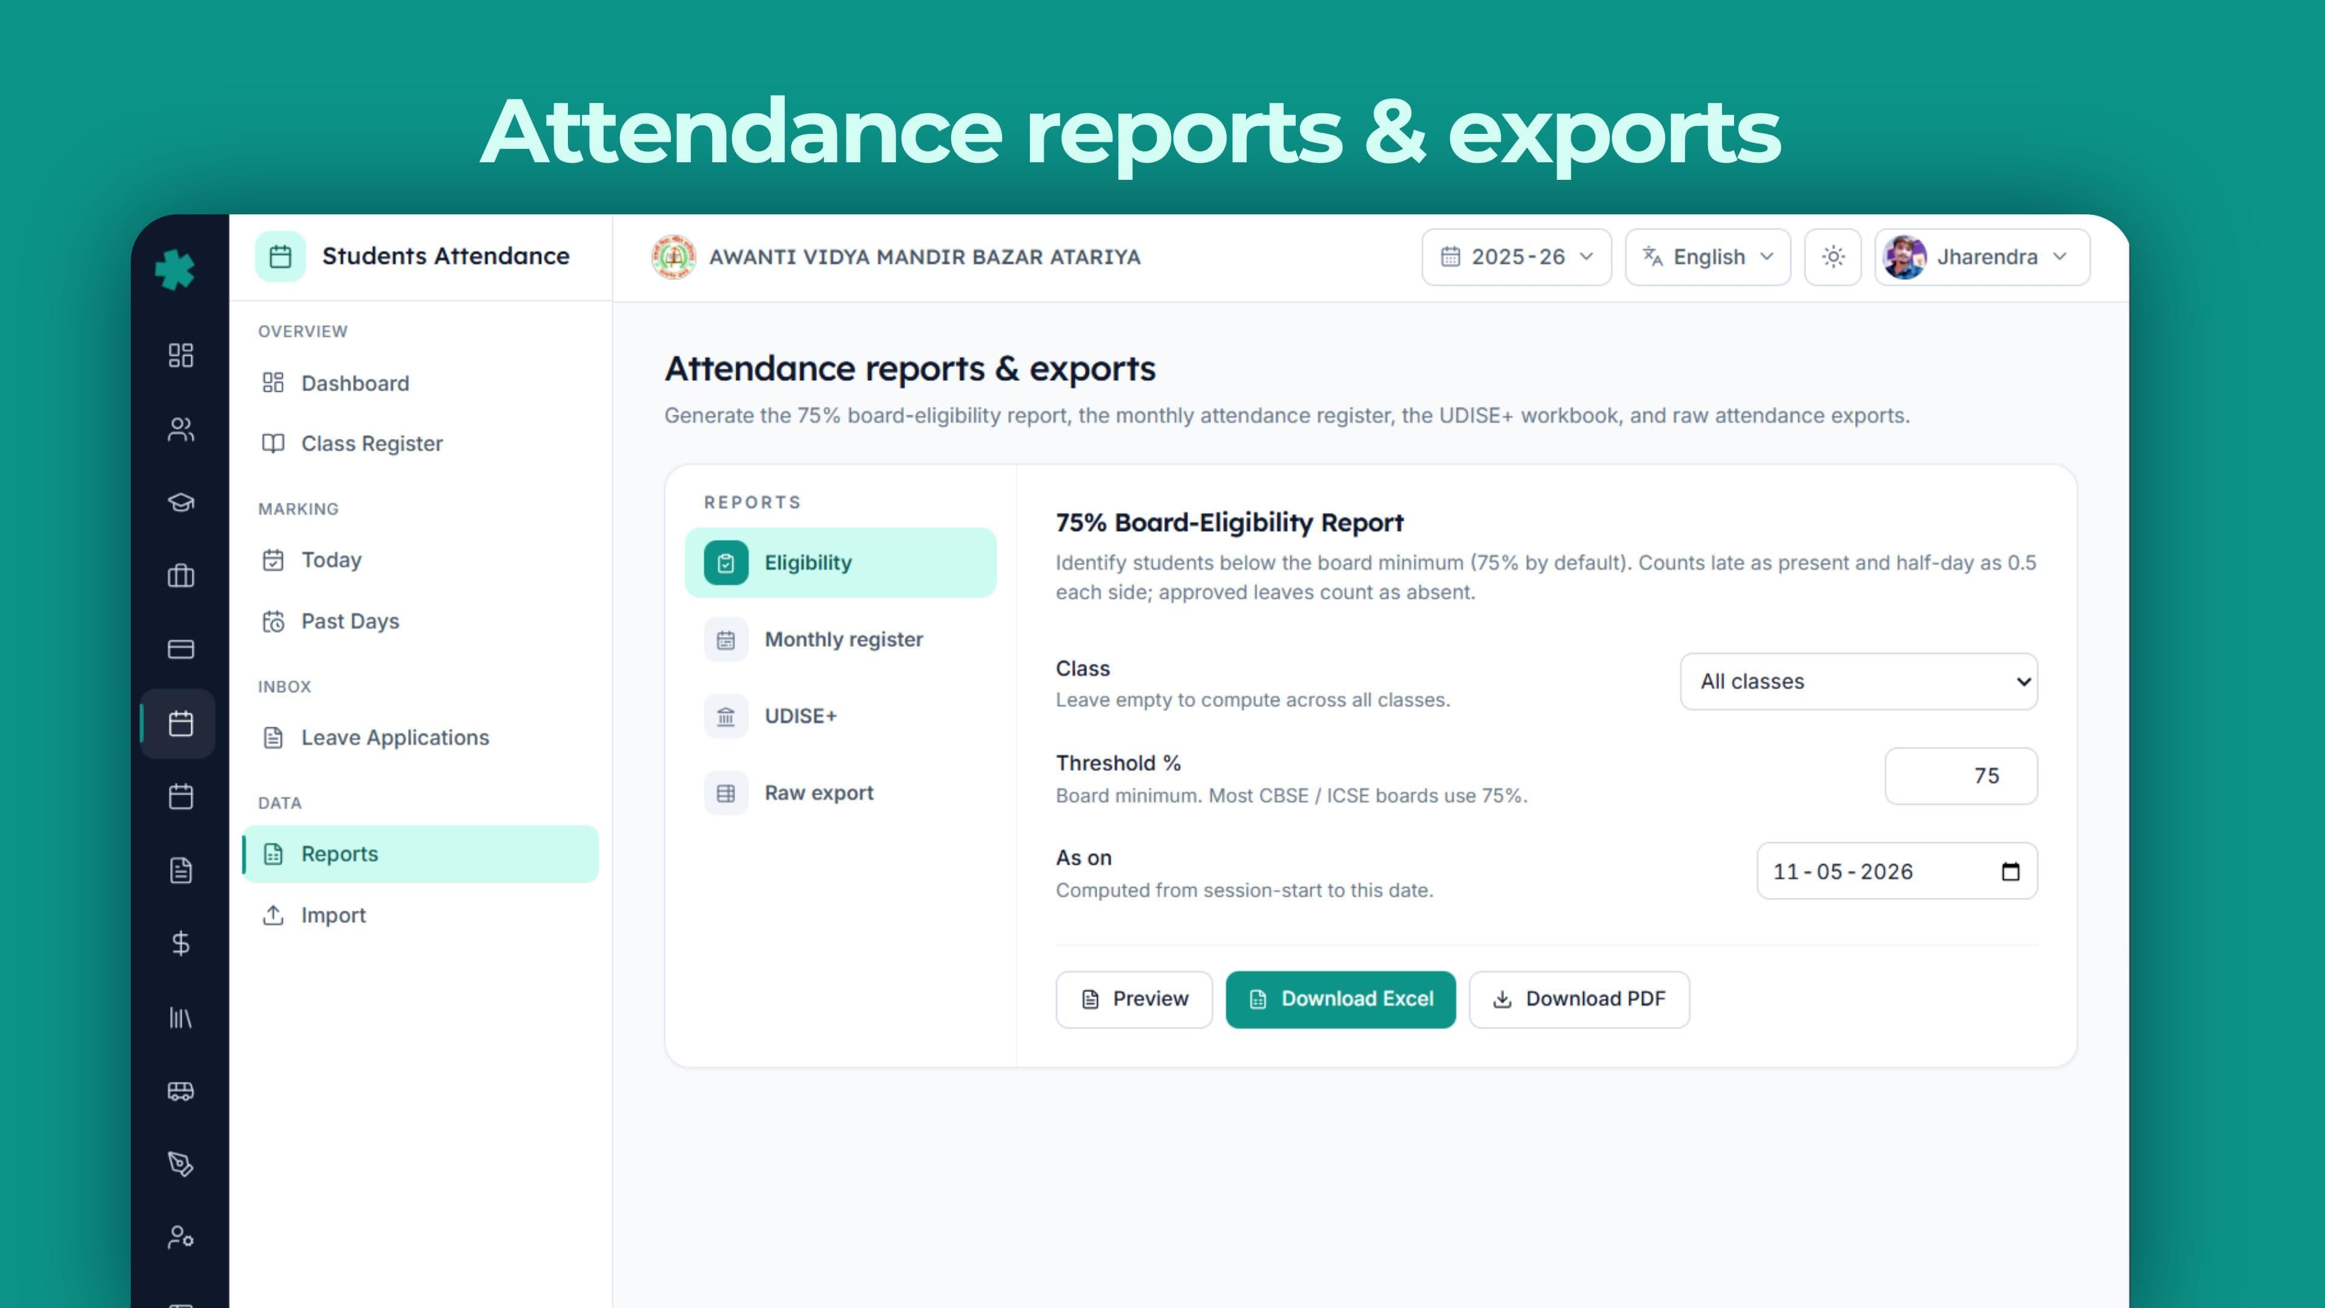Viewport: 2325px width, 1308px height.
Task: Open Class Register
Action: 421,443
